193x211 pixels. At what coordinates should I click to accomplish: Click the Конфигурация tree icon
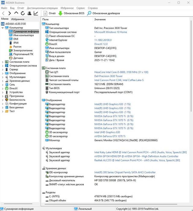(x=7, y=104)
